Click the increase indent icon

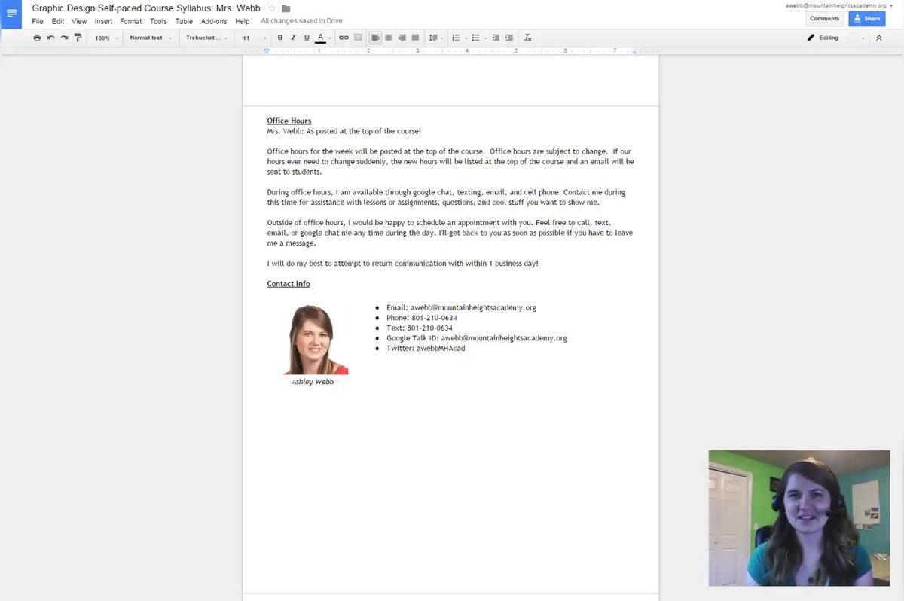coord(509,38)
